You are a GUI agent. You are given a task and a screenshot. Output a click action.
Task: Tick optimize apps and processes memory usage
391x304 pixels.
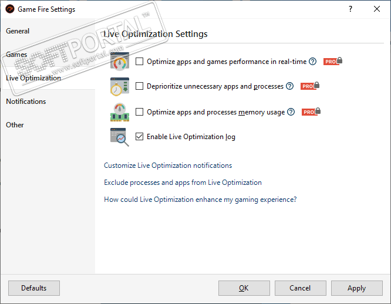(140, 112)
